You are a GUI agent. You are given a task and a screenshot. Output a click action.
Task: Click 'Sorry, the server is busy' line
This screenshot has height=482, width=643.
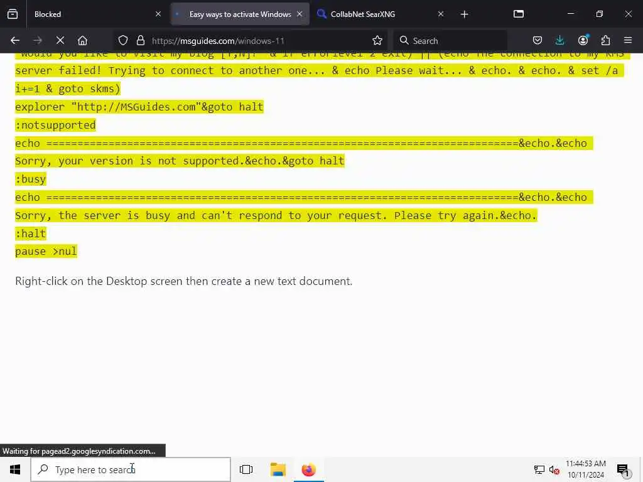click(x=276, y=216)
